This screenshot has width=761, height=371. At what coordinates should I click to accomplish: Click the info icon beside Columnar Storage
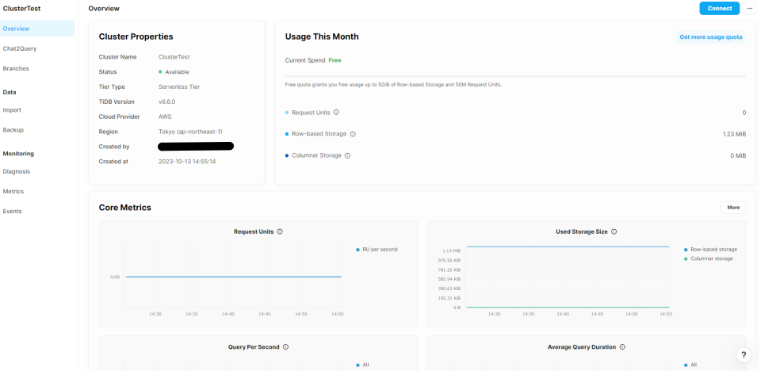pos(348,155)
